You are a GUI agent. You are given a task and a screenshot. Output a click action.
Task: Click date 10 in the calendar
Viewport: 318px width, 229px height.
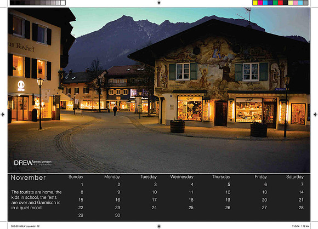pos(154,192)
